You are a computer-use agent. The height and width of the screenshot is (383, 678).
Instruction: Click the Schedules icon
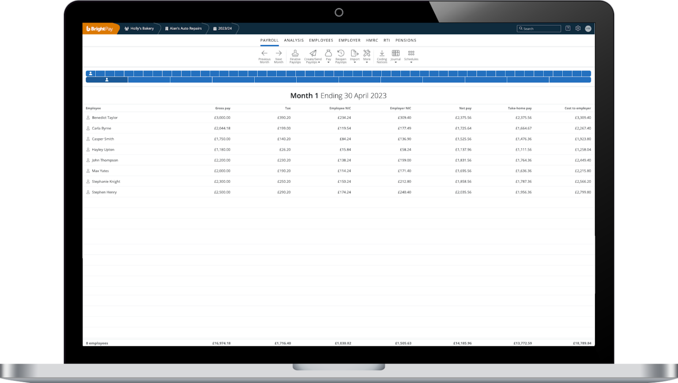[411, 53]
